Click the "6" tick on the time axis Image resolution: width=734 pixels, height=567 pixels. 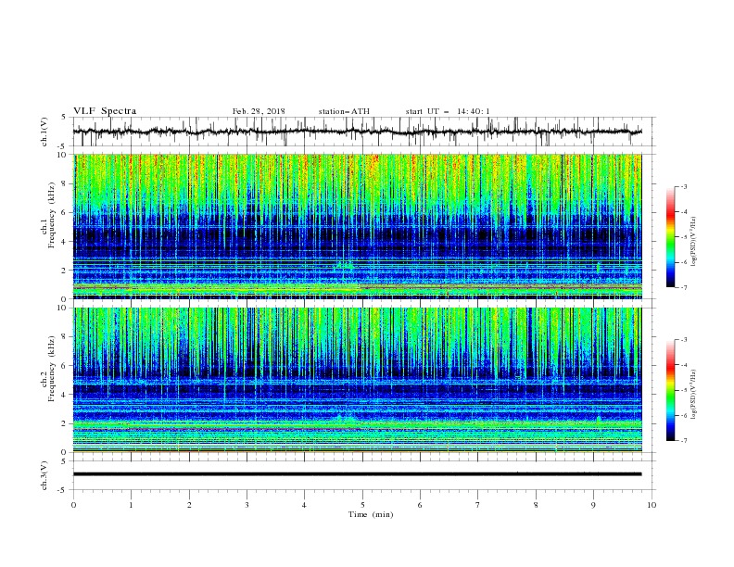(x=420, y=505)
